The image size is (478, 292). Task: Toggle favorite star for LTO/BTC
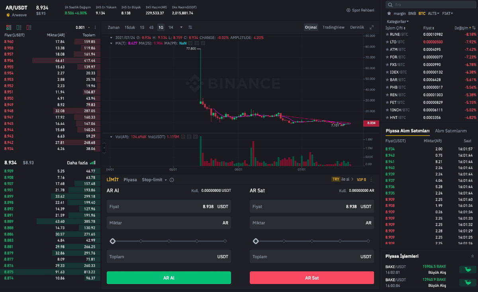[x=387, y=42]
